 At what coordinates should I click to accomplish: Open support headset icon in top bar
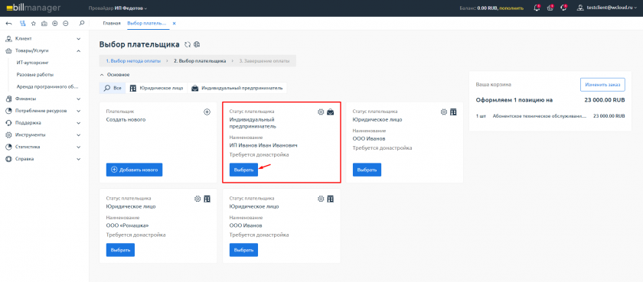563,8
